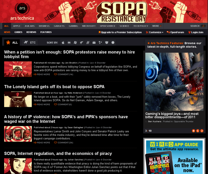This screenshot has width=208, height=174.
Task: Click the search magnifier icon
Action: [x=203, y=26]
